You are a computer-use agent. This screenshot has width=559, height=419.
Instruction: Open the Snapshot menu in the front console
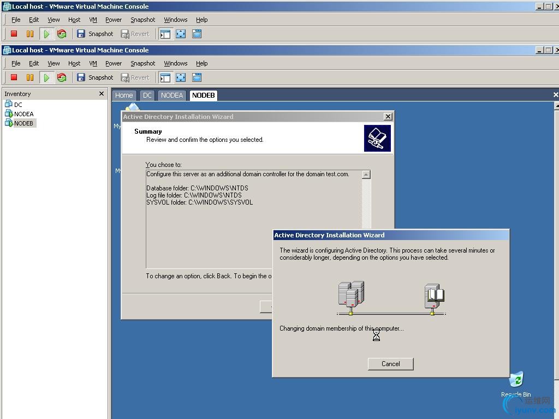(x=142, y=63)
